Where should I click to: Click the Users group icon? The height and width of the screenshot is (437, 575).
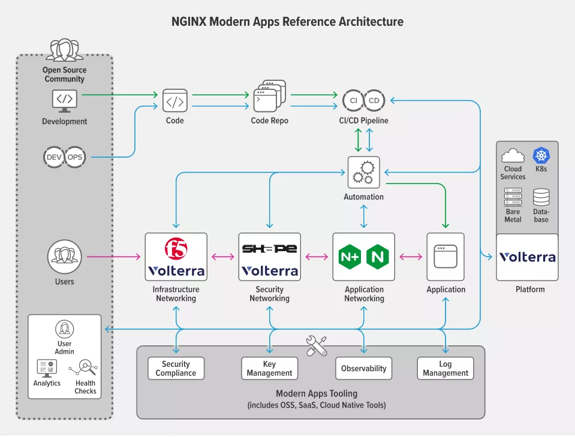tap(65, 257)
